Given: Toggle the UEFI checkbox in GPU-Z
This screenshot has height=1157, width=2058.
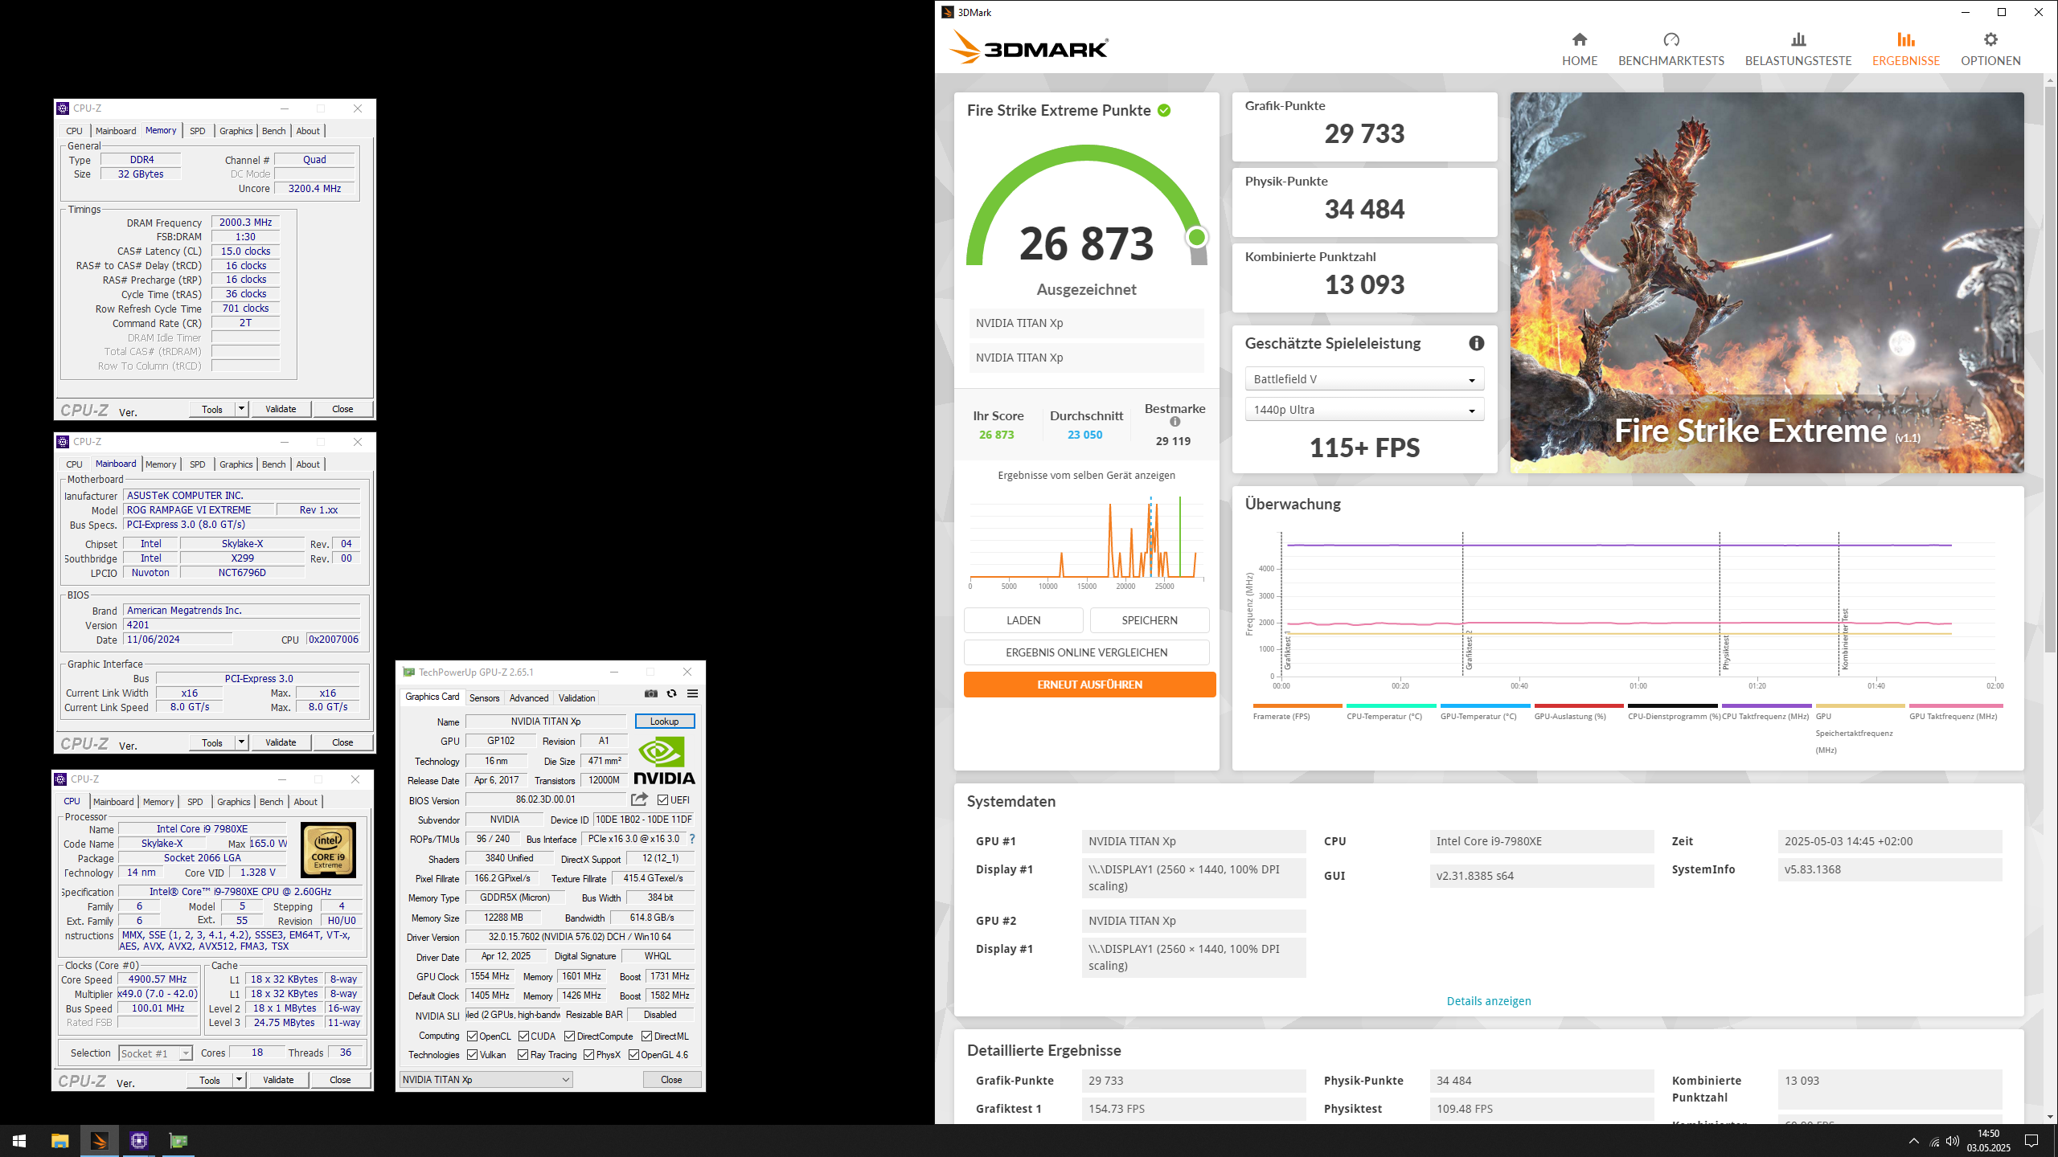Looking at the screenshot, I should pyautogui.click(x=663, y=800).
